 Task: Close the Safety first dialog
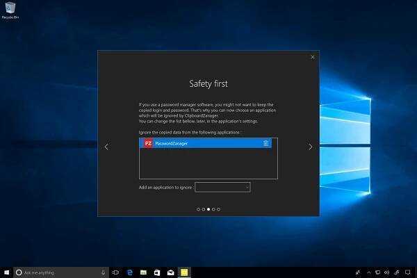click(x=313, y=57)
